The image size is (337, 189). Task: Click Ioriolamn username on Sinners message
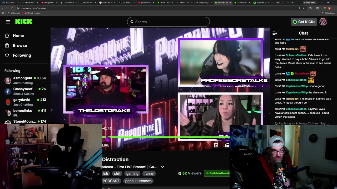[292, 99]
